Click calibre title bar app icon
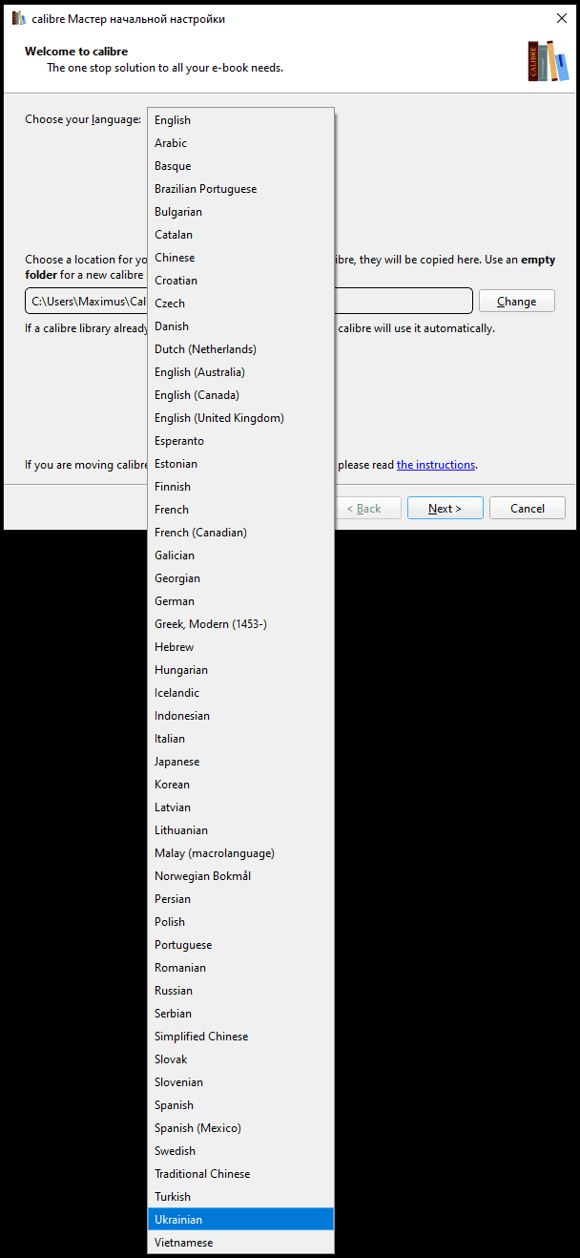This screenshot has height=1258, width=580. (x=18, y=18)
